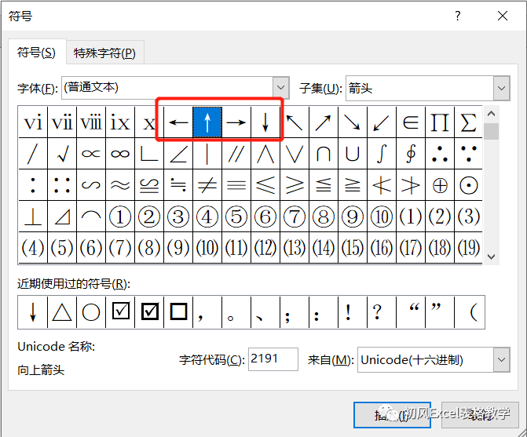
Task: Select the circled number ⑧ symbol
Action: [324, 217]
